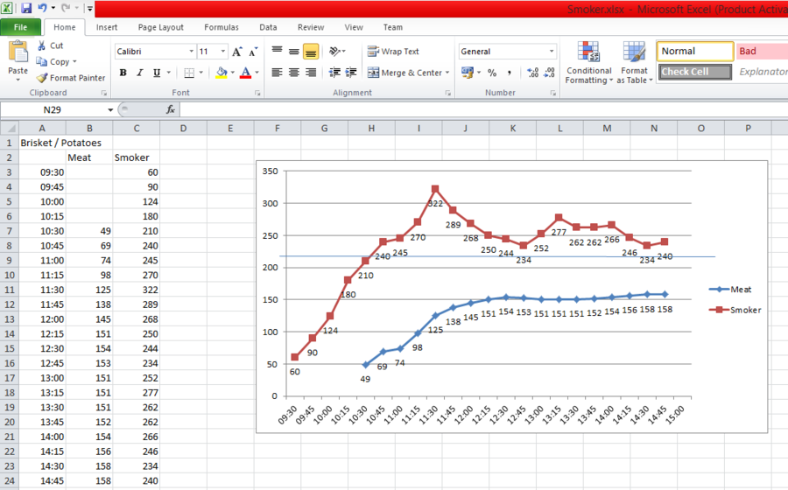Open the Formulas ribbon tab
Image resolution: width=788 pixels, height=490 pixels.
point(221,27)
